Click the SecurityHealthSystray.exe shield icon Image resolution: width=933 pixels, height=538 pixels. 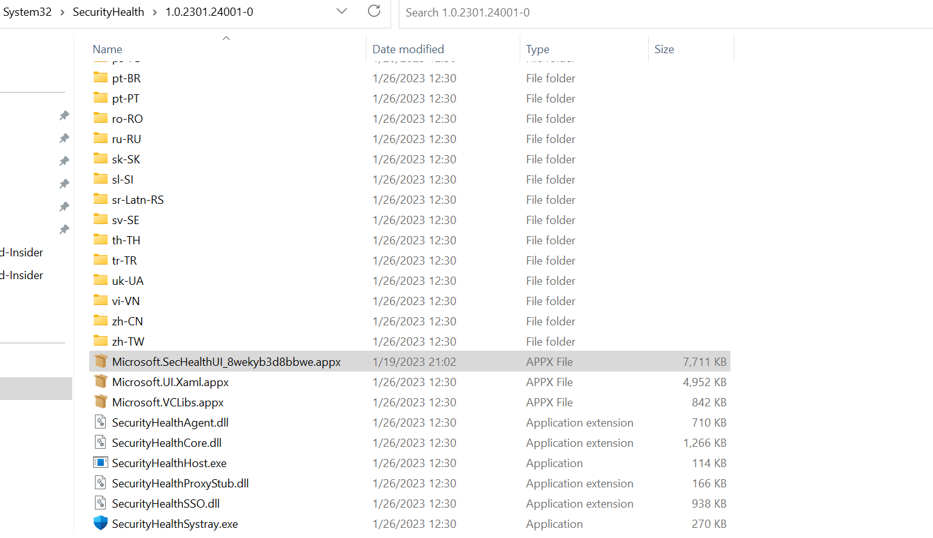100,523
